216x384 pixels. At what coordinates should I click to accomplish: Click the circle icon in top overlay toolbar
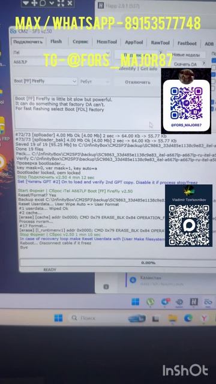point(43,3)
